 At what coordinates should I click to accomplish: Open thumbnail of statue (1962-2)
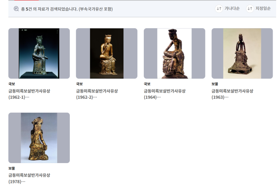pyautogui.click(x=107, y=53)
